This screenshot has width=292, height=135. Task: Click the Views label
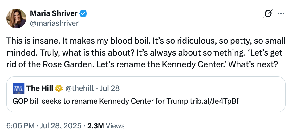click(x=115, y=126)
